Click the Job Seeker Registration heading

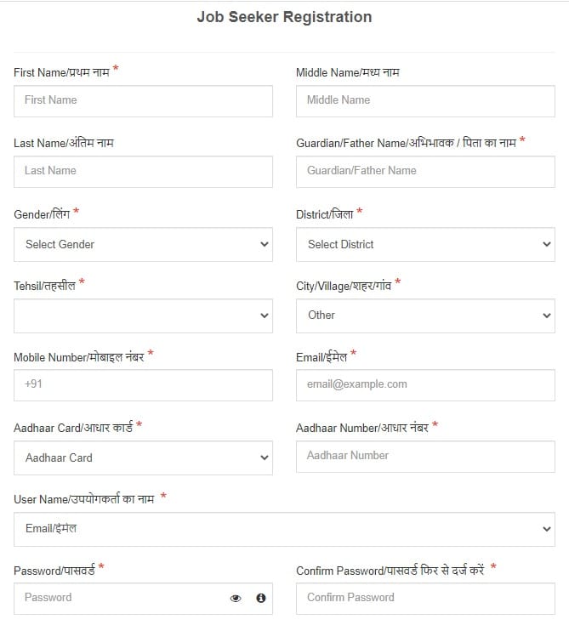(284, 17)
